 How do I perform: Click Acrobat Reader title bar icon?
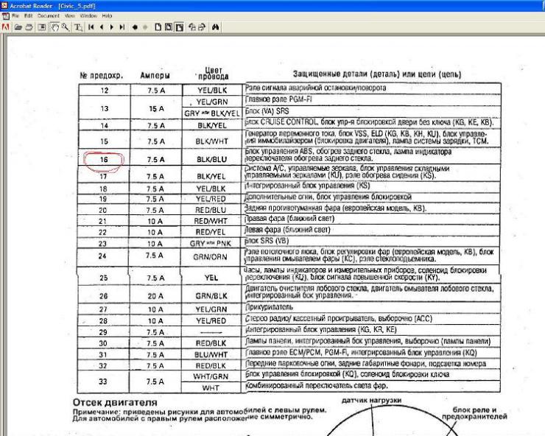[x=4, y=6]
